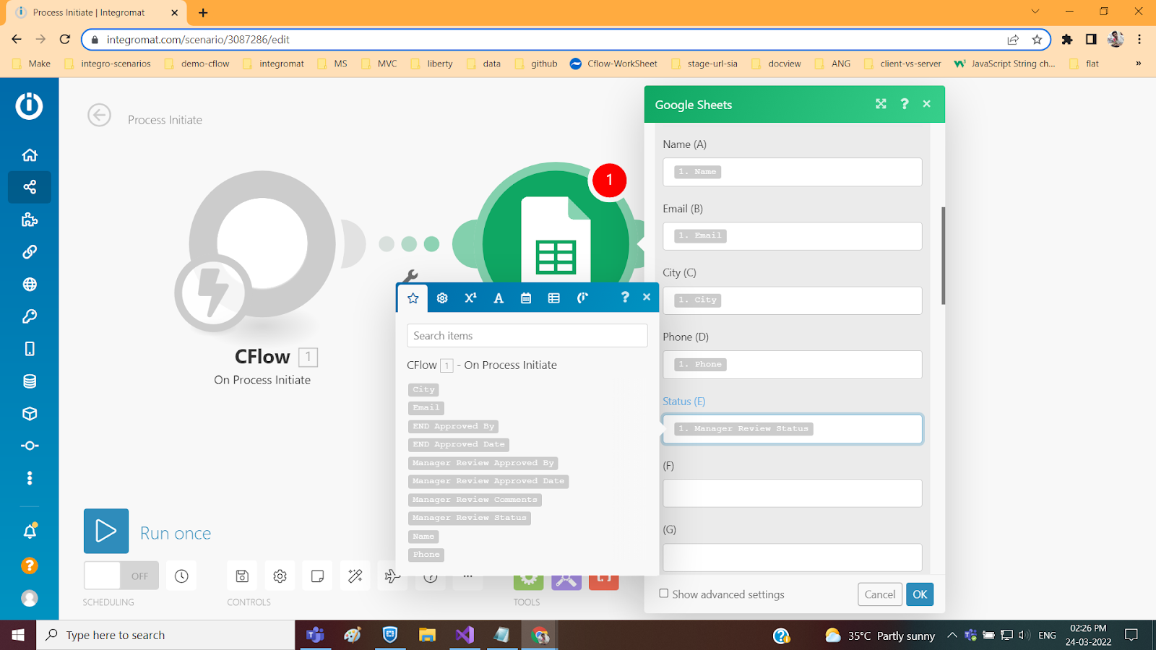The width and height of the screenshot is (1156, 650).
Task: Open Templates puzzle icon in the sidebar
Action: [x=30, y=220]
